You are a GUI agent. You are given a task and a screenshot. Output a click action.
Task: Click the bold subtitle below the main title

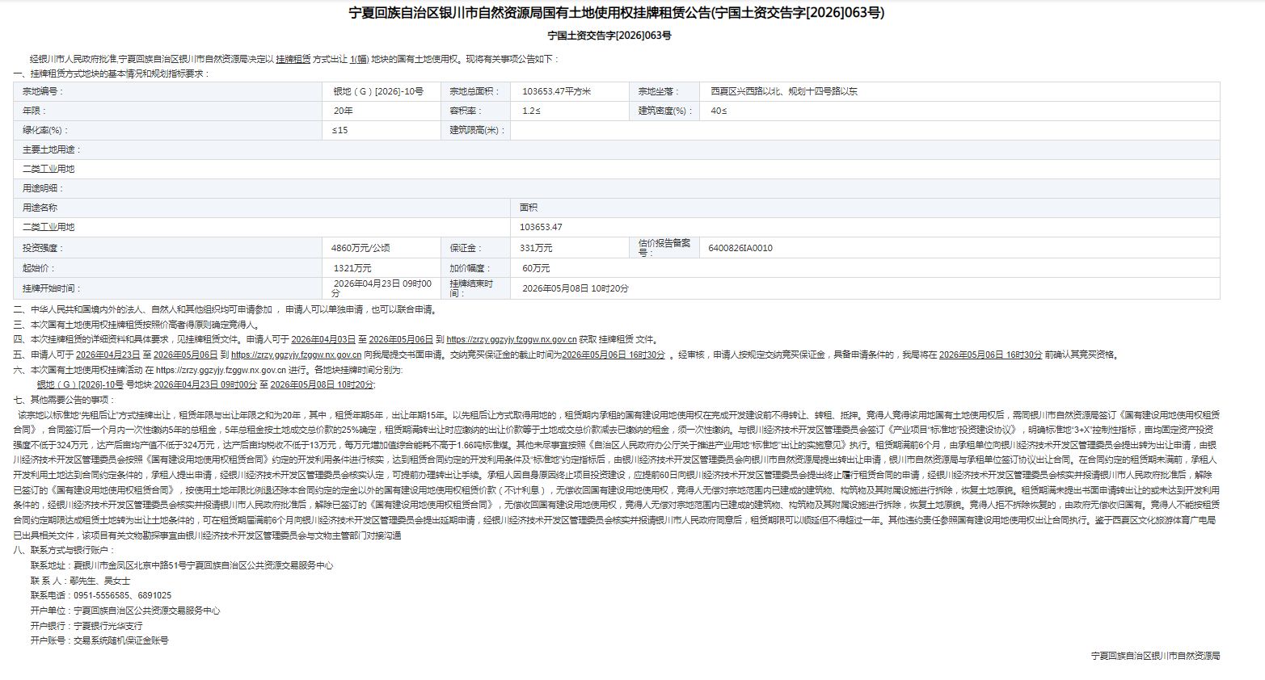tap(609, 36)
